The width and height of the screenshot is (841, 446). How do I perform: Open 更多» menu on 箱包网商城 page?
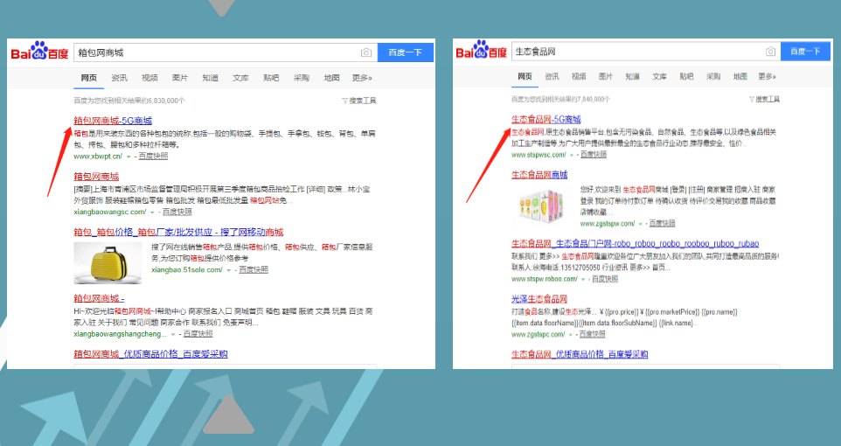pyautogui.click(x=362, y=78)
